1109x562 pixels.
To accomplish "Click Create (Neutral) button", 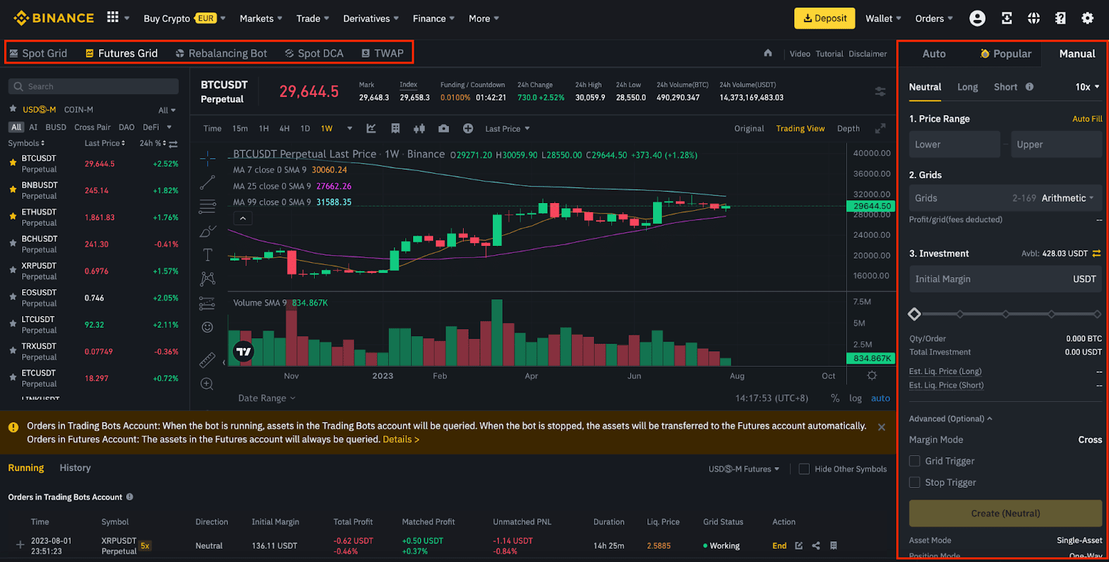I will [x=1005, y=513].
